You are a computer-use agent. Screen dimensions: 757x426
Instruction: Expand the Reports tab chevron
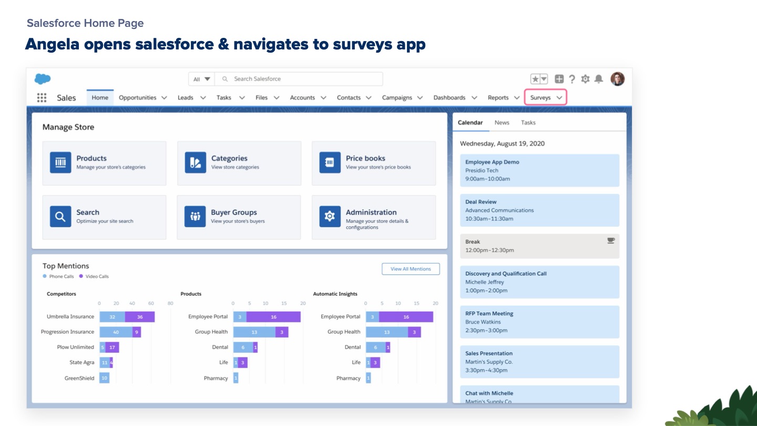click(x=517, y=98)
